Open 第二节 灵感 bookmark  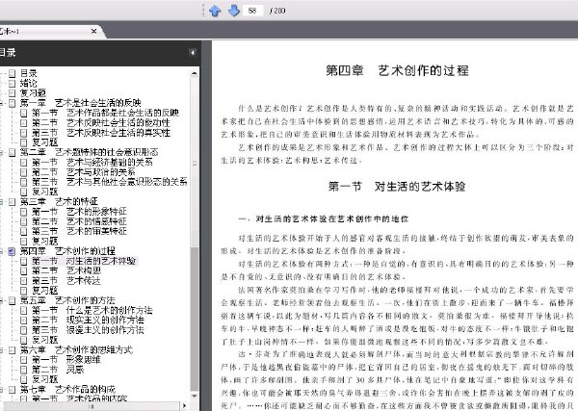pos(58,370)
